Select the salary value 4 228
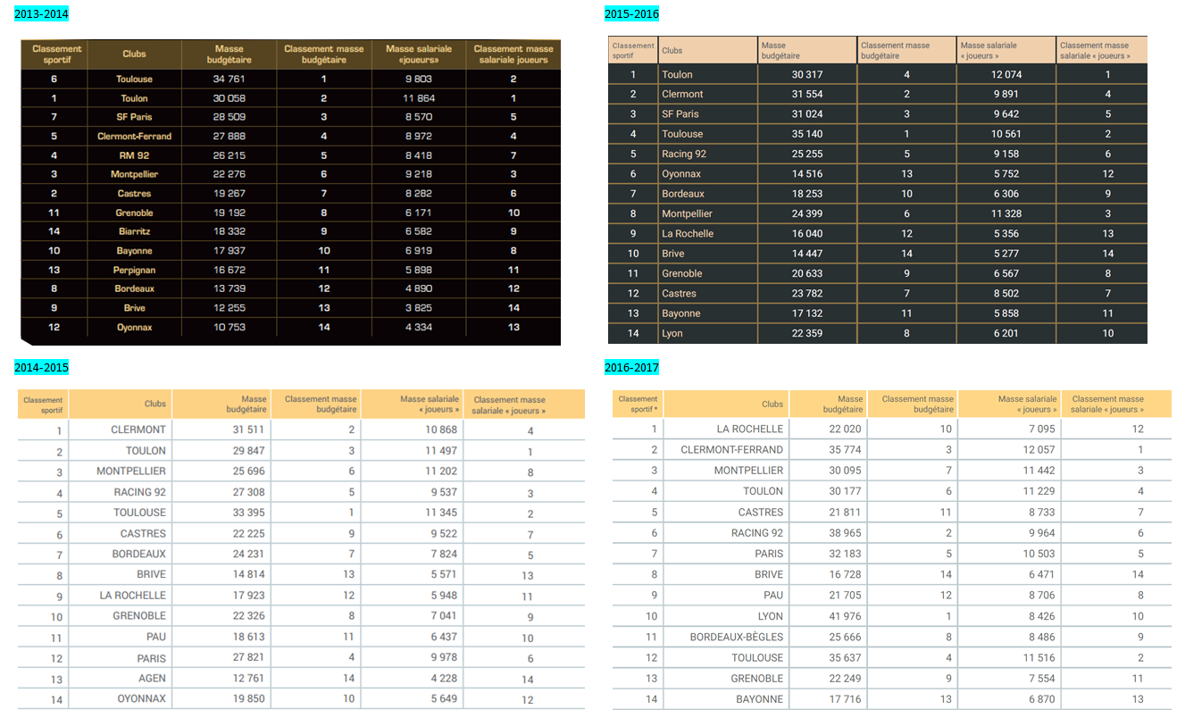Viewport: 1185px width, 726px height. [x=444, y=678]
